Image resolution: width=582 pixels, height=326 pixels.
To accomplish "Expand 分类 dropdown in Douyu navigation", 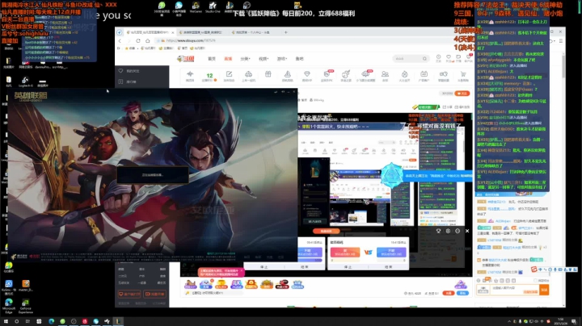I will pos(245,59).
